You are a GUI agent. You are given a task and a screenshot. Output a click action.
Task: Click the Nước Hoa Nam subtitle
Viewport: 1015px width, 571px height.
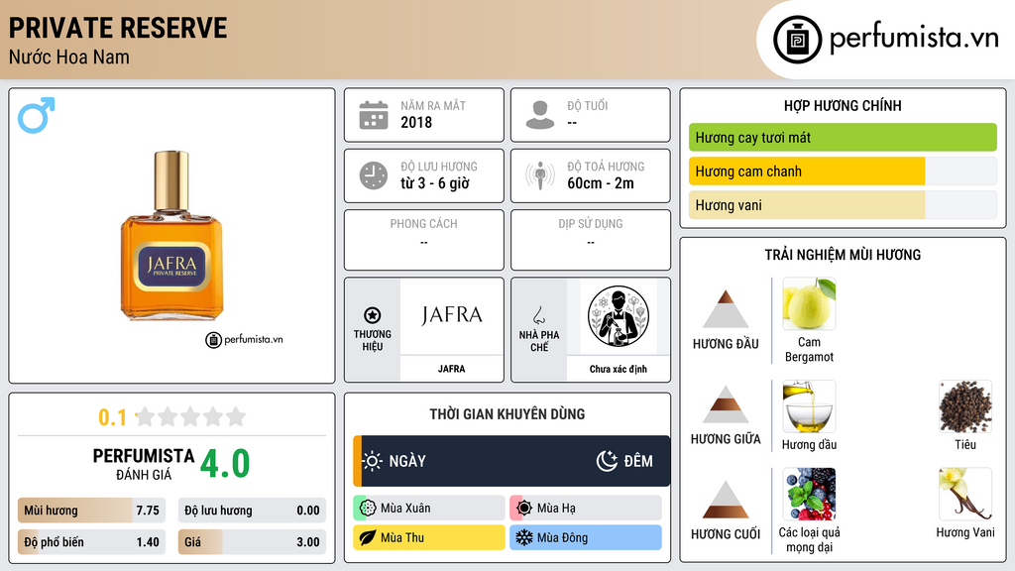69,57
